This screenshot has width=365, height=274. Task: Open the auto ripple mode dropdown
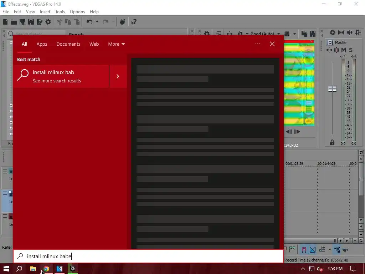point(330,249)
